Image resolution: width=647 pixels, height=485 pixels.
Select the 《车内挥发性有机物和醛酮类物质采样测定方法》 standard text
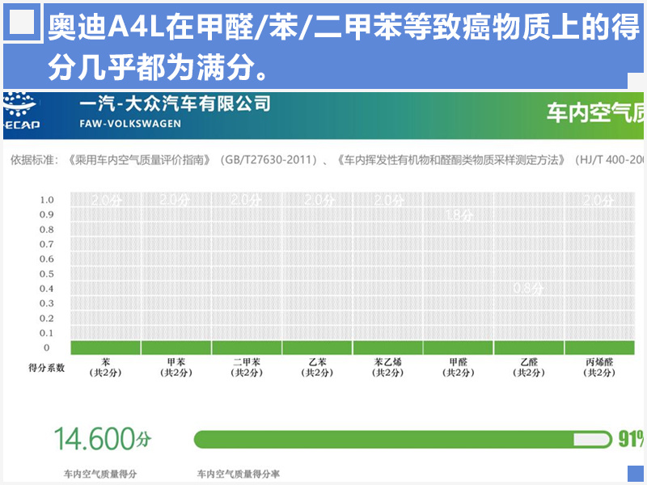pos(452,159)
